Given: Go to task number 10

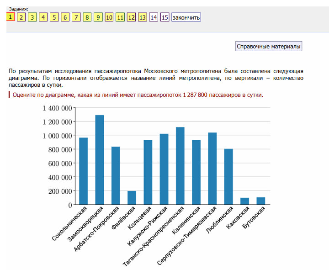Looking at the screenshot, I should click(109, 17).
